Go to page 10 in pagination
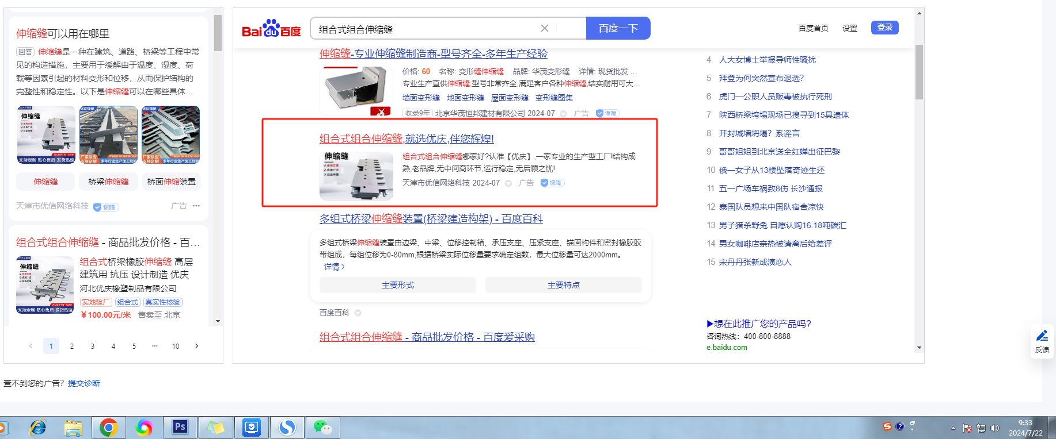 (176, 346)
